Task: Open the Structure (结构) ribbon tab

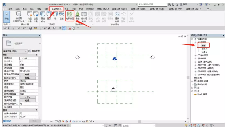Action: 18,9
